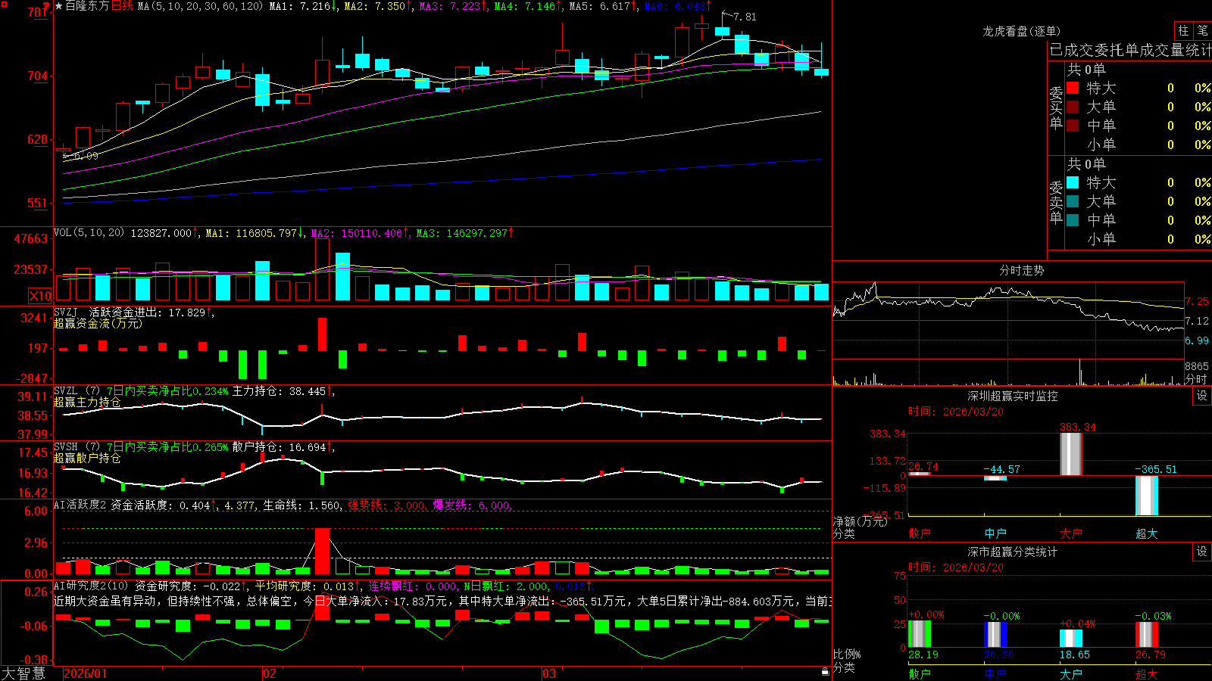Click the AI研究度2(10) indicator label
The height and width of the screenshot is (681, 1212).
pos(91,586)
